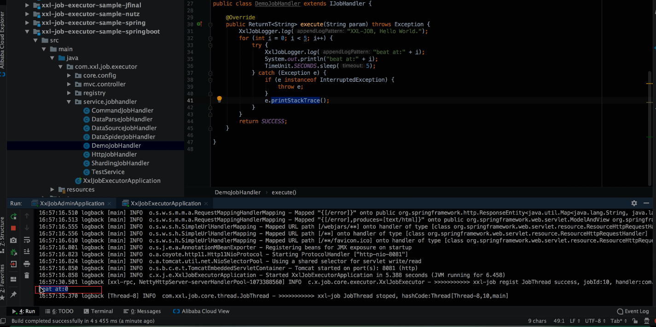The height and width of the screenshot is (327, 656).
Task: Open the 0: Messages tool window
Action: click(x=142, y=311)
